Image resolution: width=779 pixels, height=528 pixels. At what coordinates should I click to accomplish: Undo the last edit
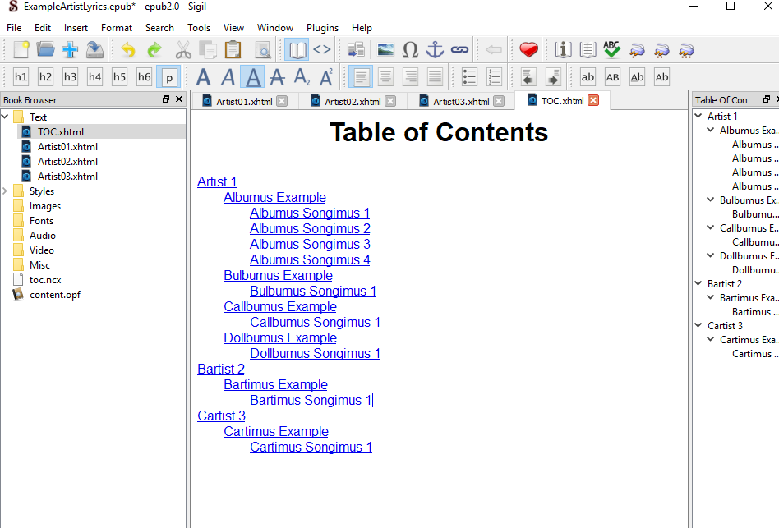(x=128, y=49)
